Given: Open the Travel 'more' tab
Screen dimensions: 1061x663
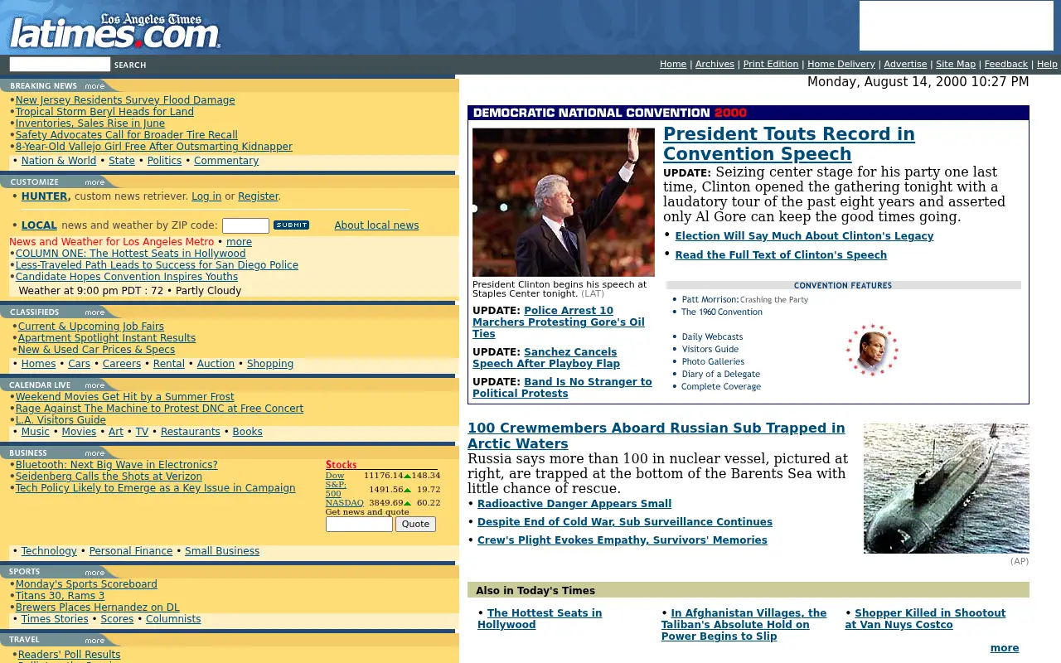Looking at the screenshot, I should point(94,640).
